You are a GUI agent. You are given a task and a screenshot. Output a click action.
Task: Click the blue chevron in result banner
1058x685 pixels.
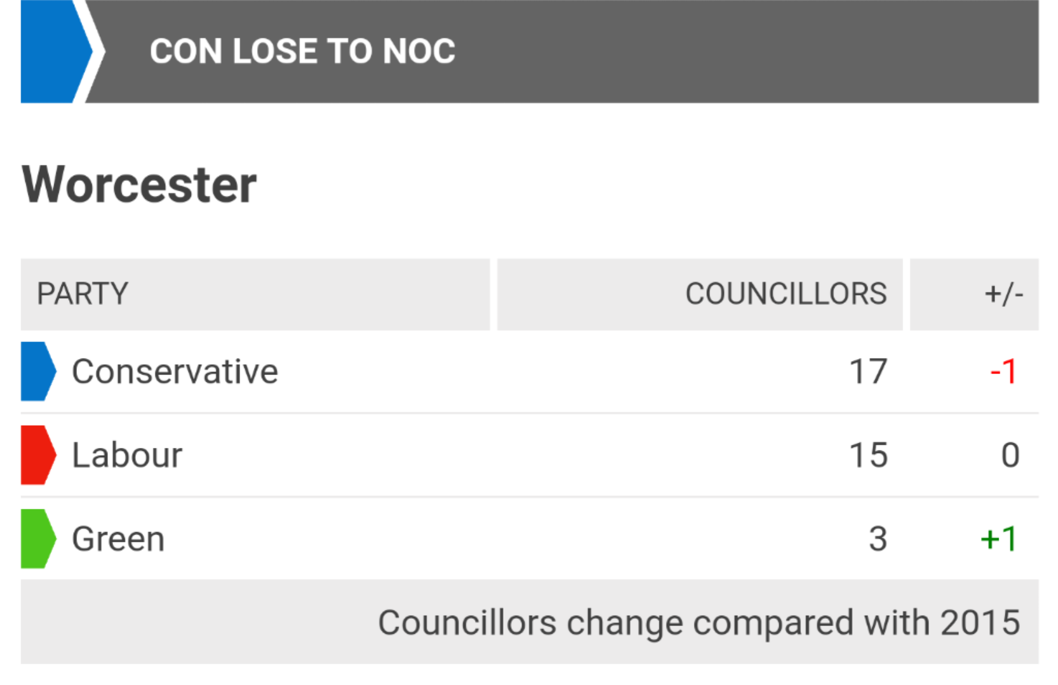click(56, 51)
